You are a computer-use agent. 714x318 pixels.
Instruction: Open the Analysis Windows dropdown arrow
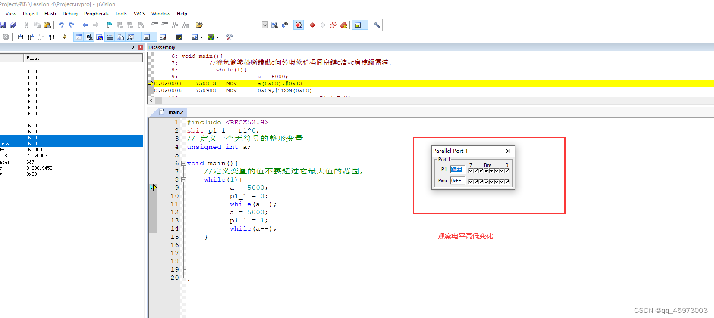click(186, 37)
